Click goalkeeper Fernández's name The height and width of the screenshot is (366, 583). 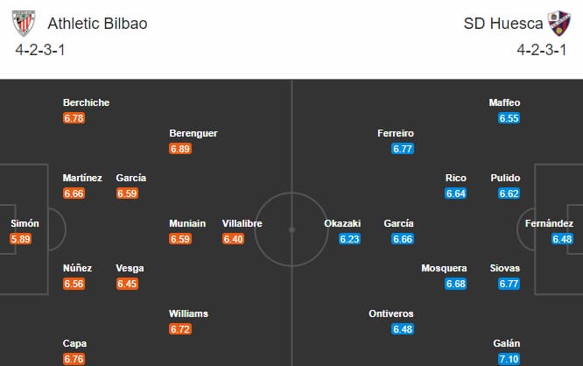549,223
